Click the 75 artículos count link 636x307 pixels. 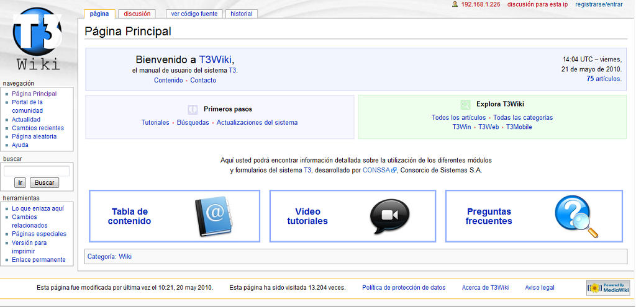click(604, 79)
